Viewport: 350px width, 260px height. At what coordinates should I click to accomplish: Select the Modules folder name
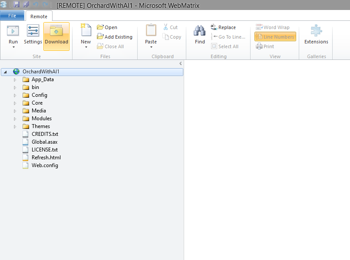[x=42, y=118]
